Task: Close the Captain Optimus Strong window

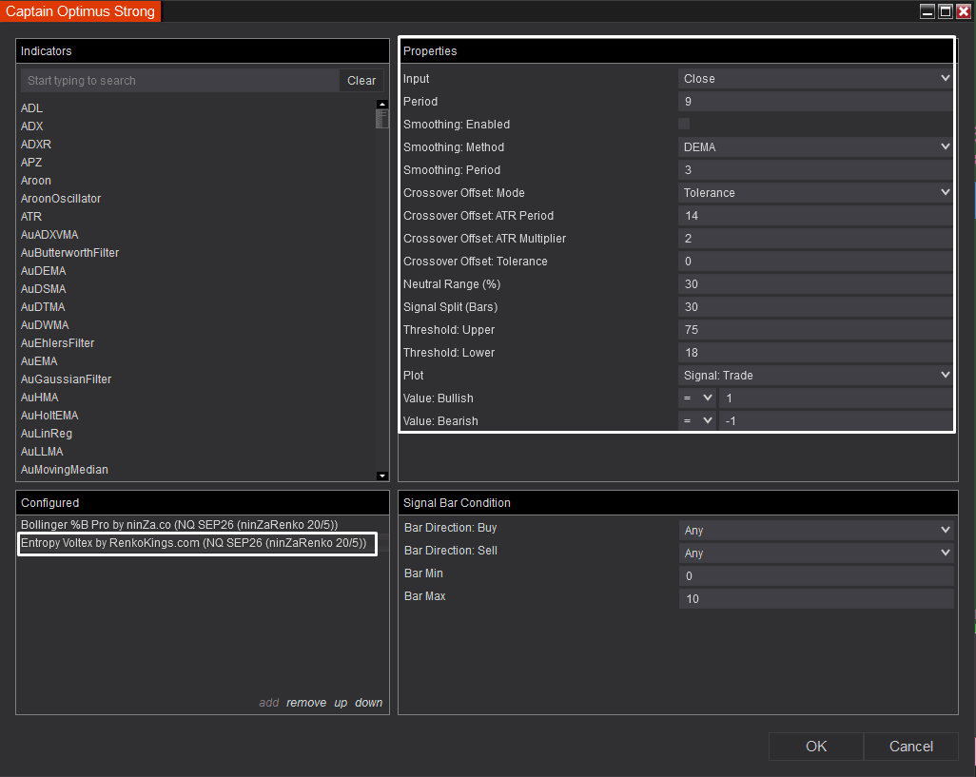Action: [x=964, y=11]
